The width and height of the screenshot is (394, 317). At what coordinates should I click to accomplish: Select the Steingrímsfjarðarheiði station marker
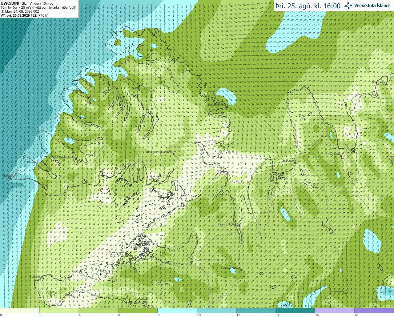click(174, 154)
